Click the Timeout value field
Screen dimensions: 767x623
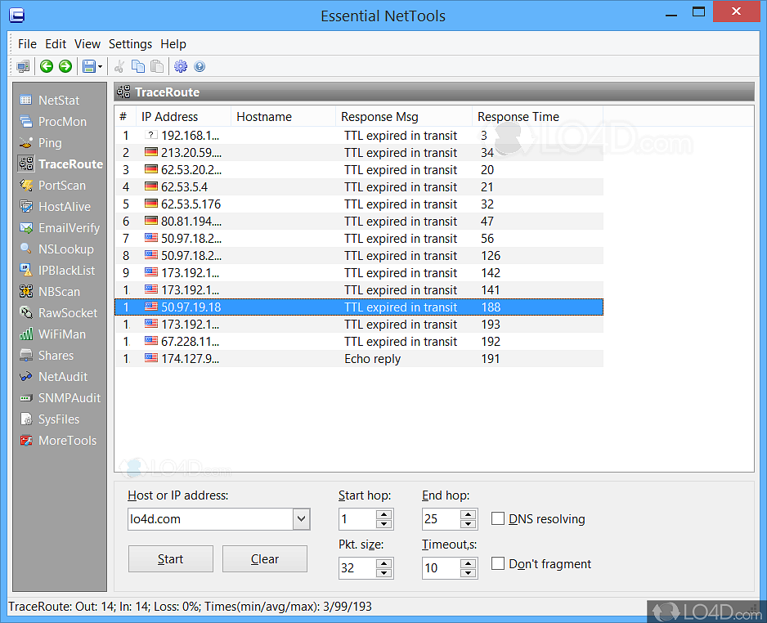coord(442,567)
